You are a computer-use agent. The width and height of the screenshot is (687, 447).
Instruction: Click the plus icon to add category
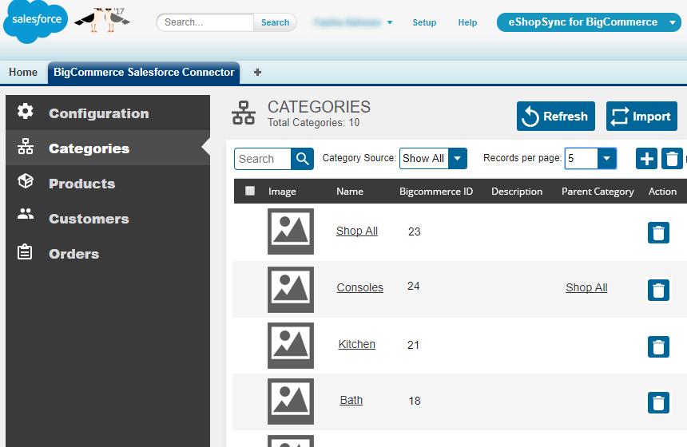tap(646, 159)
